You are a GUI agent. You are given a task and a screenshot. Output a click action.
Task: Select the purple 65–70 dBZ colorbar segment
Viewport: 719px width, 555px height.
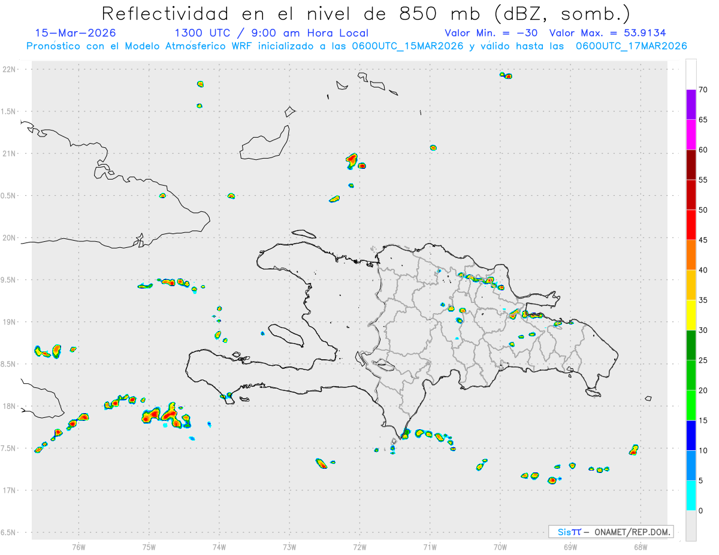tap(691, 104)
